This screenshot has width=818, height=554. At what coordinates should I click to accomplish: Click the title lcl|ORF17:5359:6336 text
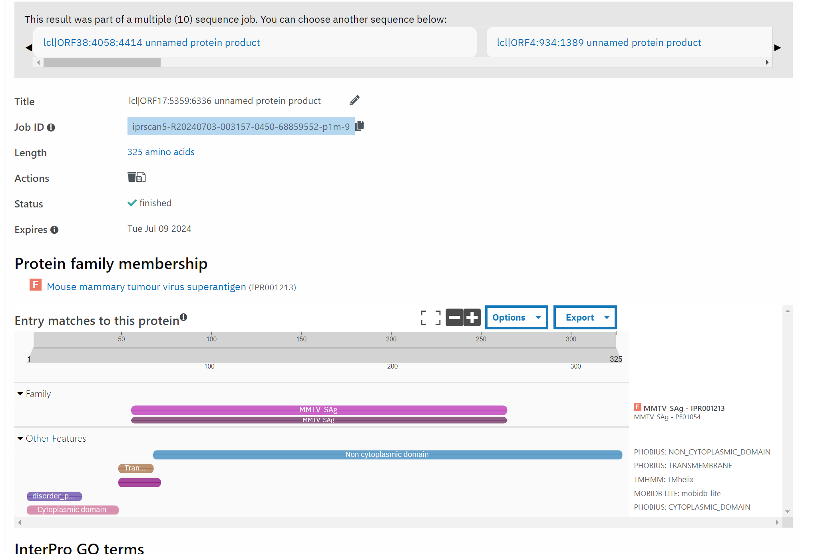point(225,101)
